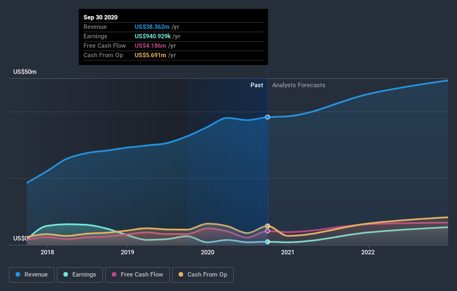The height and width of the screenshot is (291, 457).
Task: Click the US$4.186m free cash flow value
Action: 150,46
